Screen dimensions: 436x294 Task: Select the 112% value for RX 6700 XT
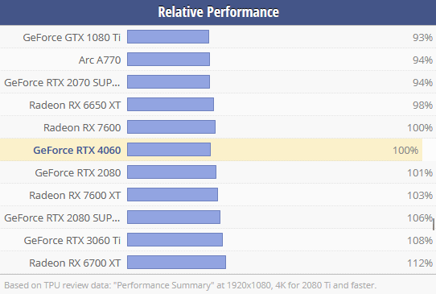[x=420, y=263]
